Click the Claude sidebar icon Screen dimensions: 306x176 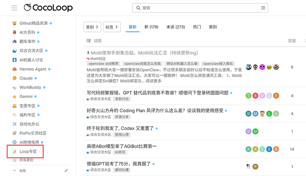click(x=15, y=78)
